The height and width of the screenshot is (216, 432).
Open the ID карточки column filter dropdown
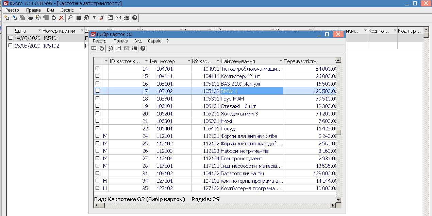[x=147, y=61]
